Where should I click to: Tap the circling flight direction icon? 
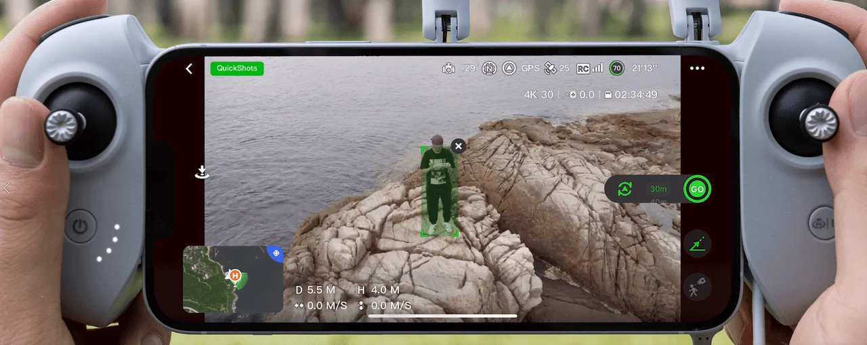click(x=625, y=189)
